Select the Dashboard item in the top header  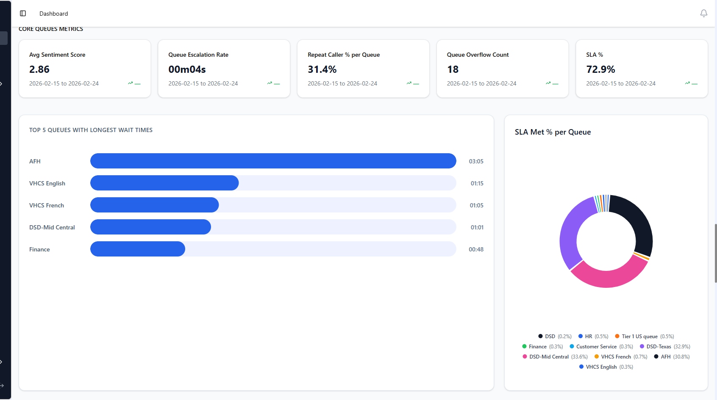(53, 13)
